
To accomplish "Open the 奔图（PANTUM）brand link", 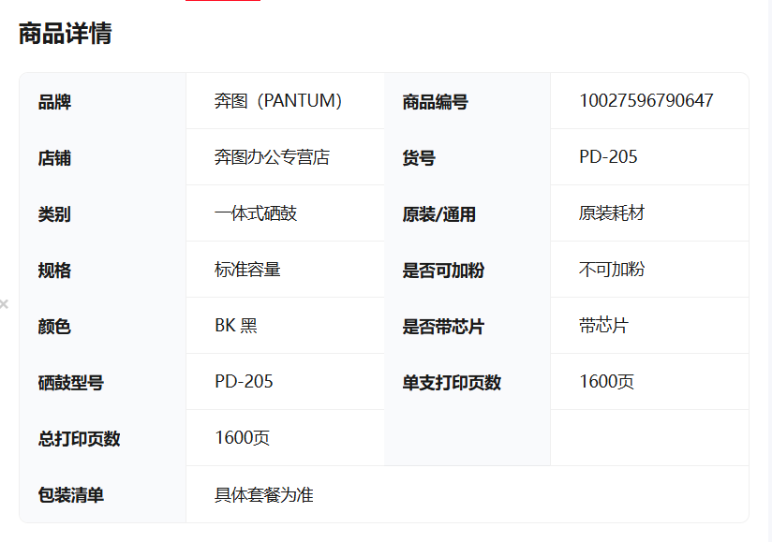I will [278, 101].
